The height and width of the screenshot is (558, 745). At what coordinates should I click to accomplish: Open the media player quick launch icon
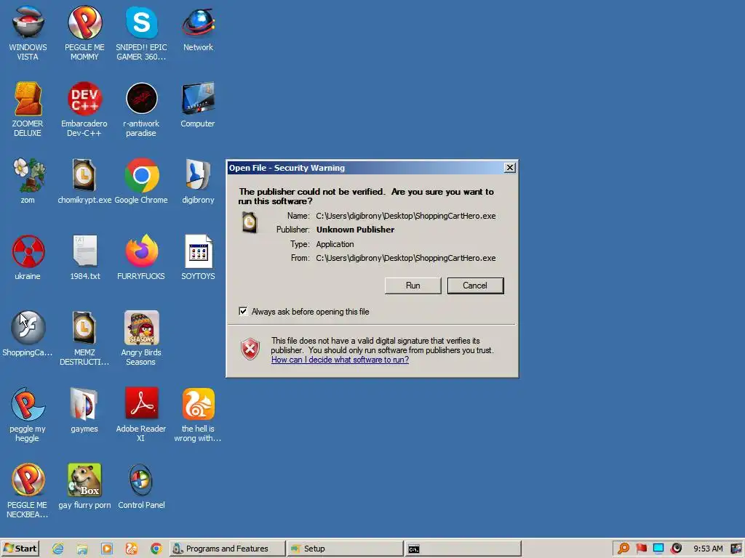(x=107, y=549)
